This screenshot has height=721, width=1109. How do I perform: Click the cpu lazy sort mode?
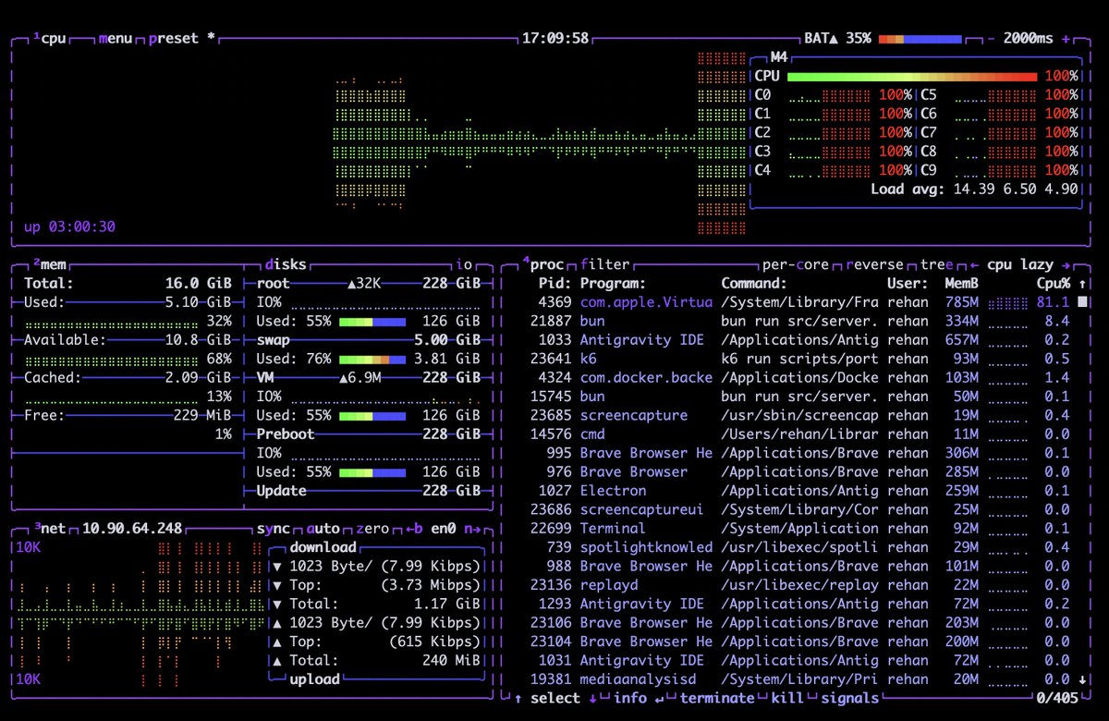click(1021, 264)
